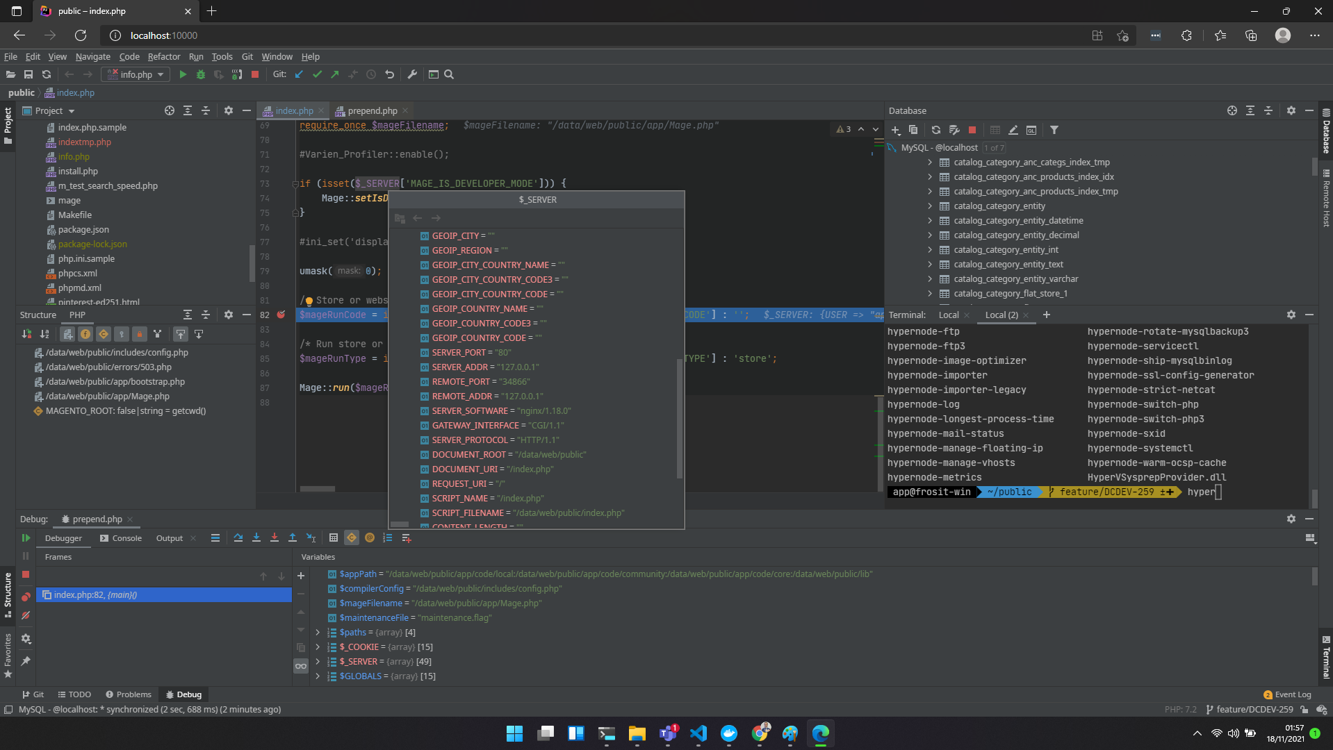Open the Tools menu

point(222,56)
